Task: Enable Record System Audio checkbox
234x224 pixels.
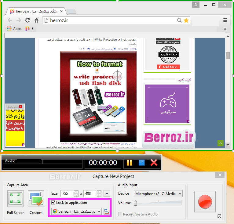Action: point(120,214)
